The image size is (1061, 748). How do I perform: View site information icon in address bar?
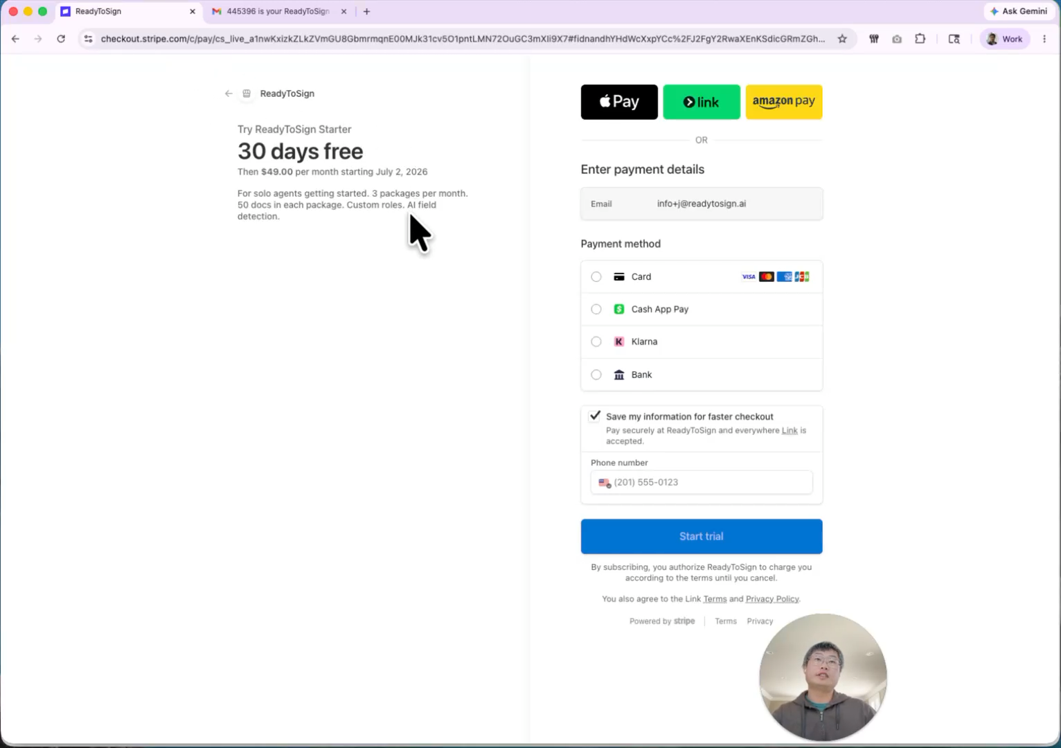88,39
